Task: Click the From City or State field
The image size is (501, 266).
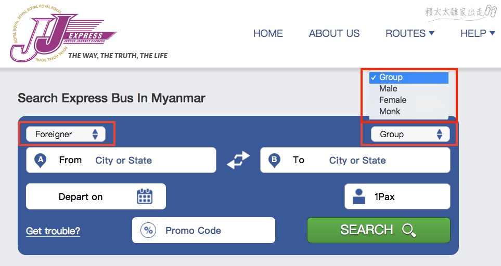Action: pyautogui.click(x=121, y=160)
